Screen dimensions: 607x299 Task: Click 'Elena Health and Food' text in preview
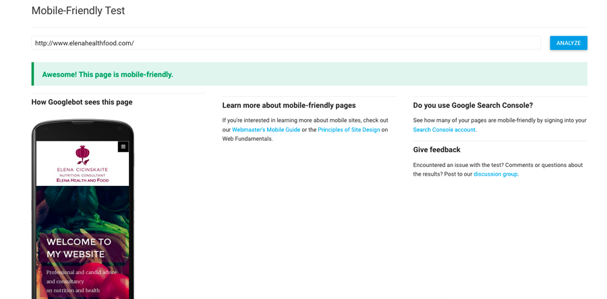pos(82,180)
